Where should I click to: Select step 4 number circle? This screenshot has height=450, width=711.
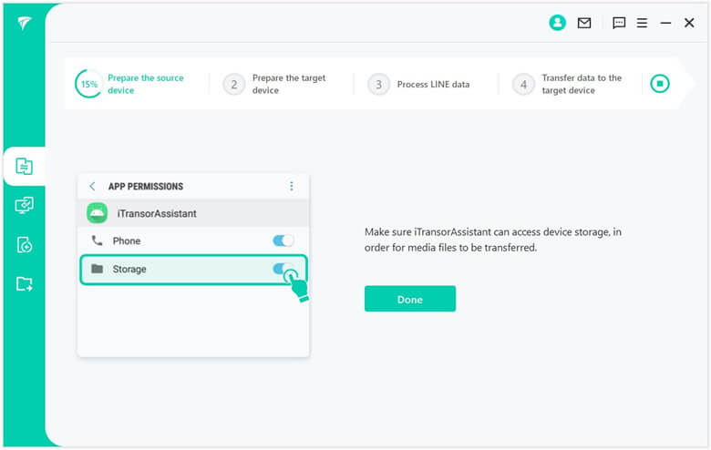coord(523,85)
